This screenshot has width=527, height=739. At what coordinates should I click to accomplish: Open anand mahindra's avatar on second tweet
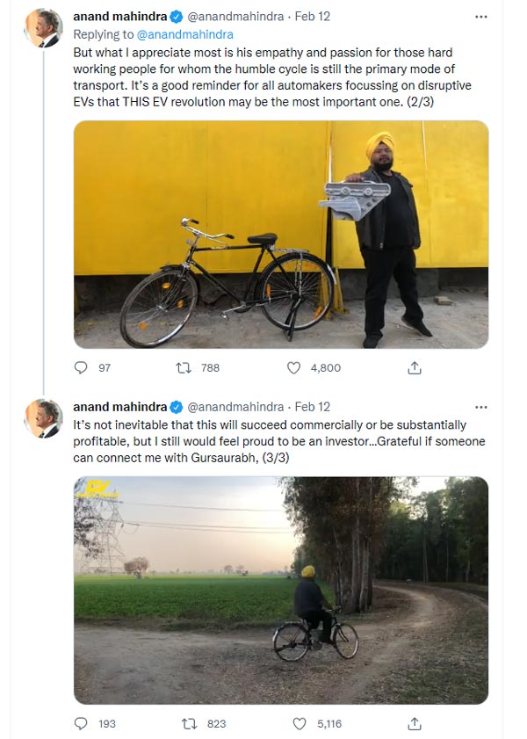tap(43, 418)
